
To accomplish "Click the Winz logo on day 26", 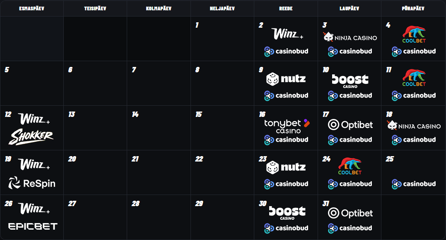I will 34,208.
